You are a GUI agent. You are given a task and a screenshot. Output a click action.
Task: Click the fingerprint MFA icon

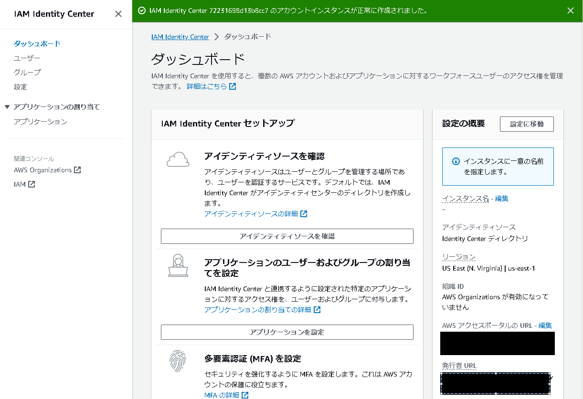coord(178,361)
